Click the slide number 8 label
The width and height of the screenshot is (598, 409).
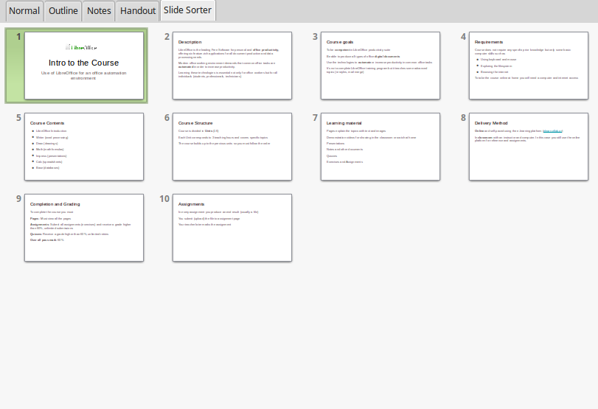(463, 118)
